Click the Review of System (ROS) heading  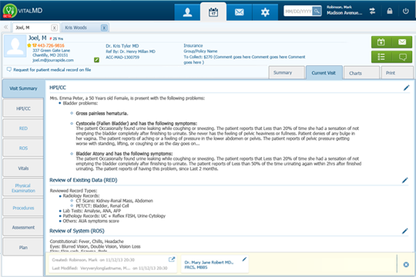tap(77, 231)
